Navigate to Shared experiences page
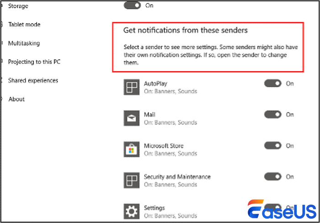The width and height of the screenshot is (320, 223). tap(33, 81)
